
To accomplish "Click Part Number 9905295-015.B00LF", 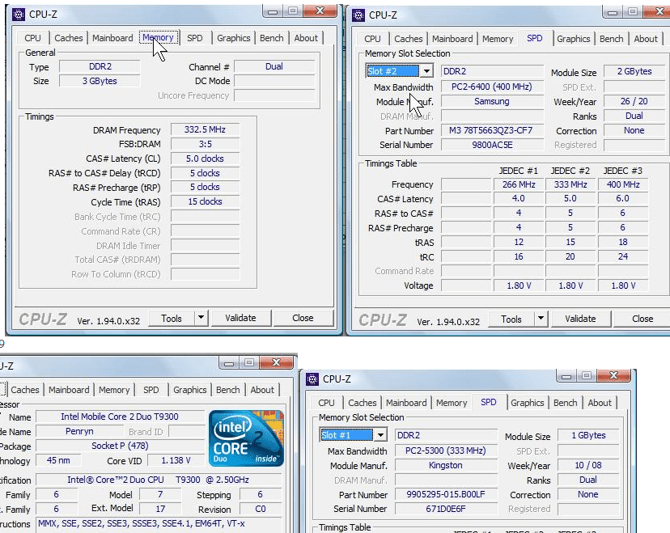I will pos(446,494).
